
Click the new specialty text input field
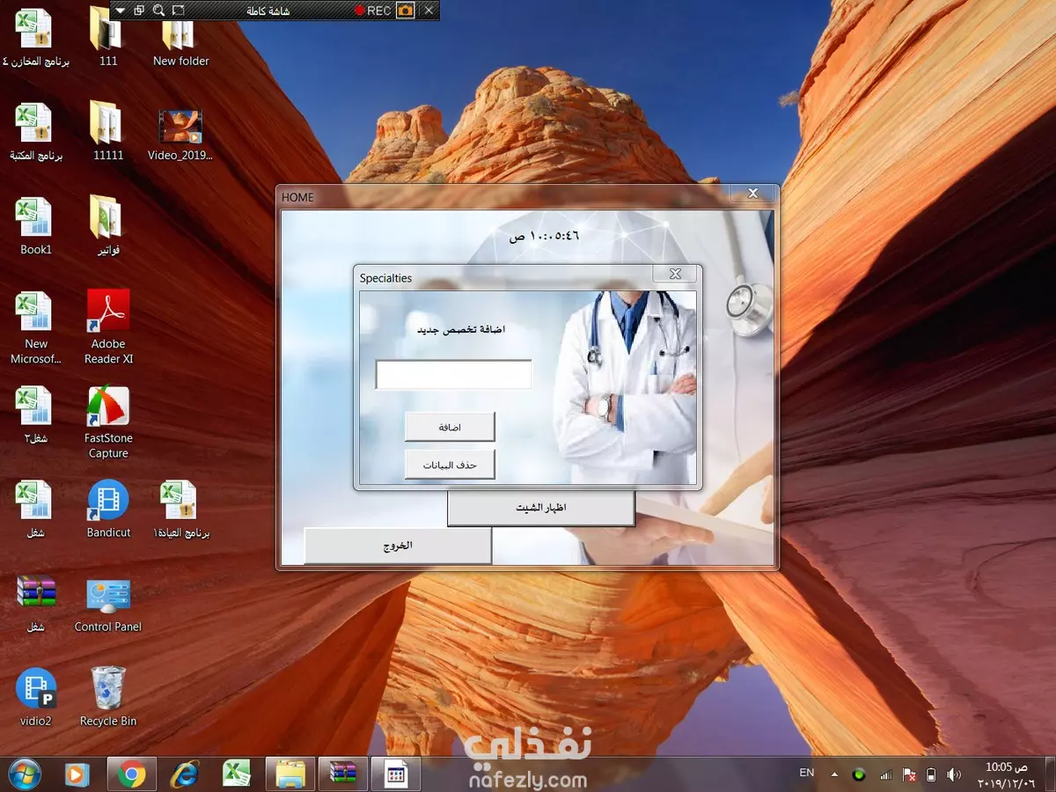tap(453, 374)
